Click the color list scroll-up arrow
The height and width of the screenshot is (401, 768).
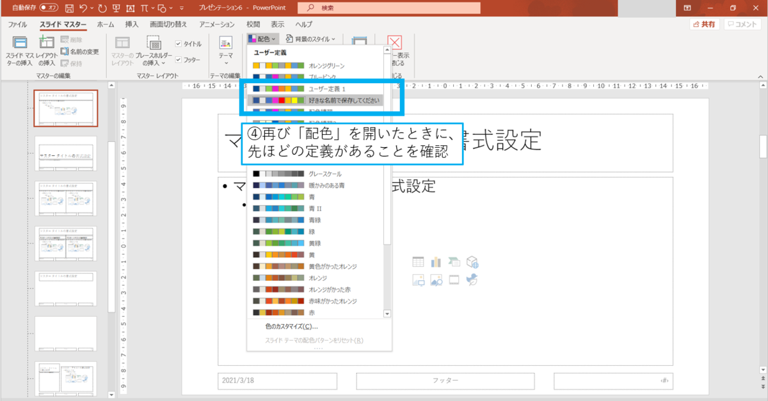pos(387,50)
